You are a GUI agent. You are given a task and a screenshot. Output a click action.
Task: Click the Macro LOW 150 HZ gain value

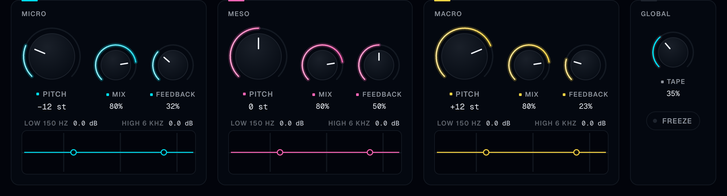(498, 124)
